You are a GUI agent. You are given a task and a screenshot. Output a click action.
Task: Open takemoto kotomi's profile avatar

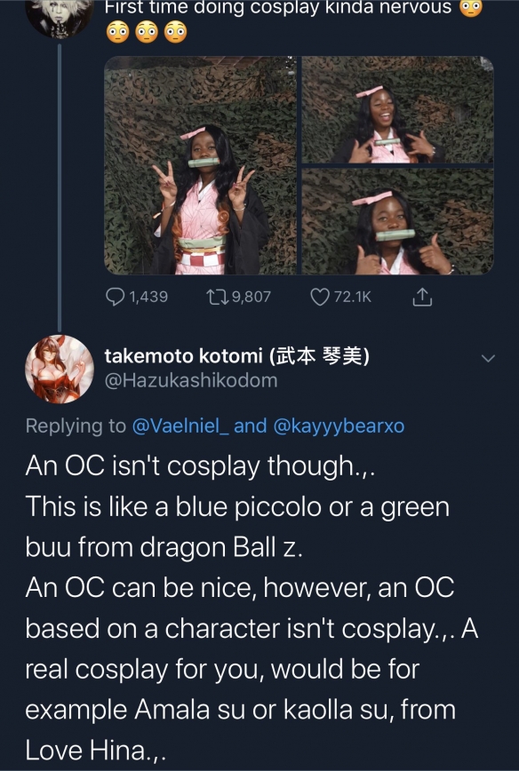click(x=60, y=370)
